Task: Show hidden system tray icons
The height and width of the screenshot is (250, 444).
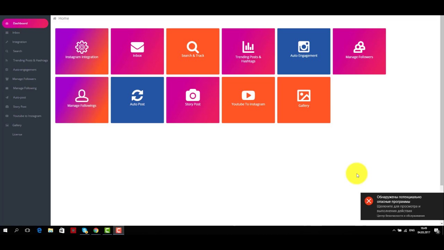Action: tap(394, 230)
